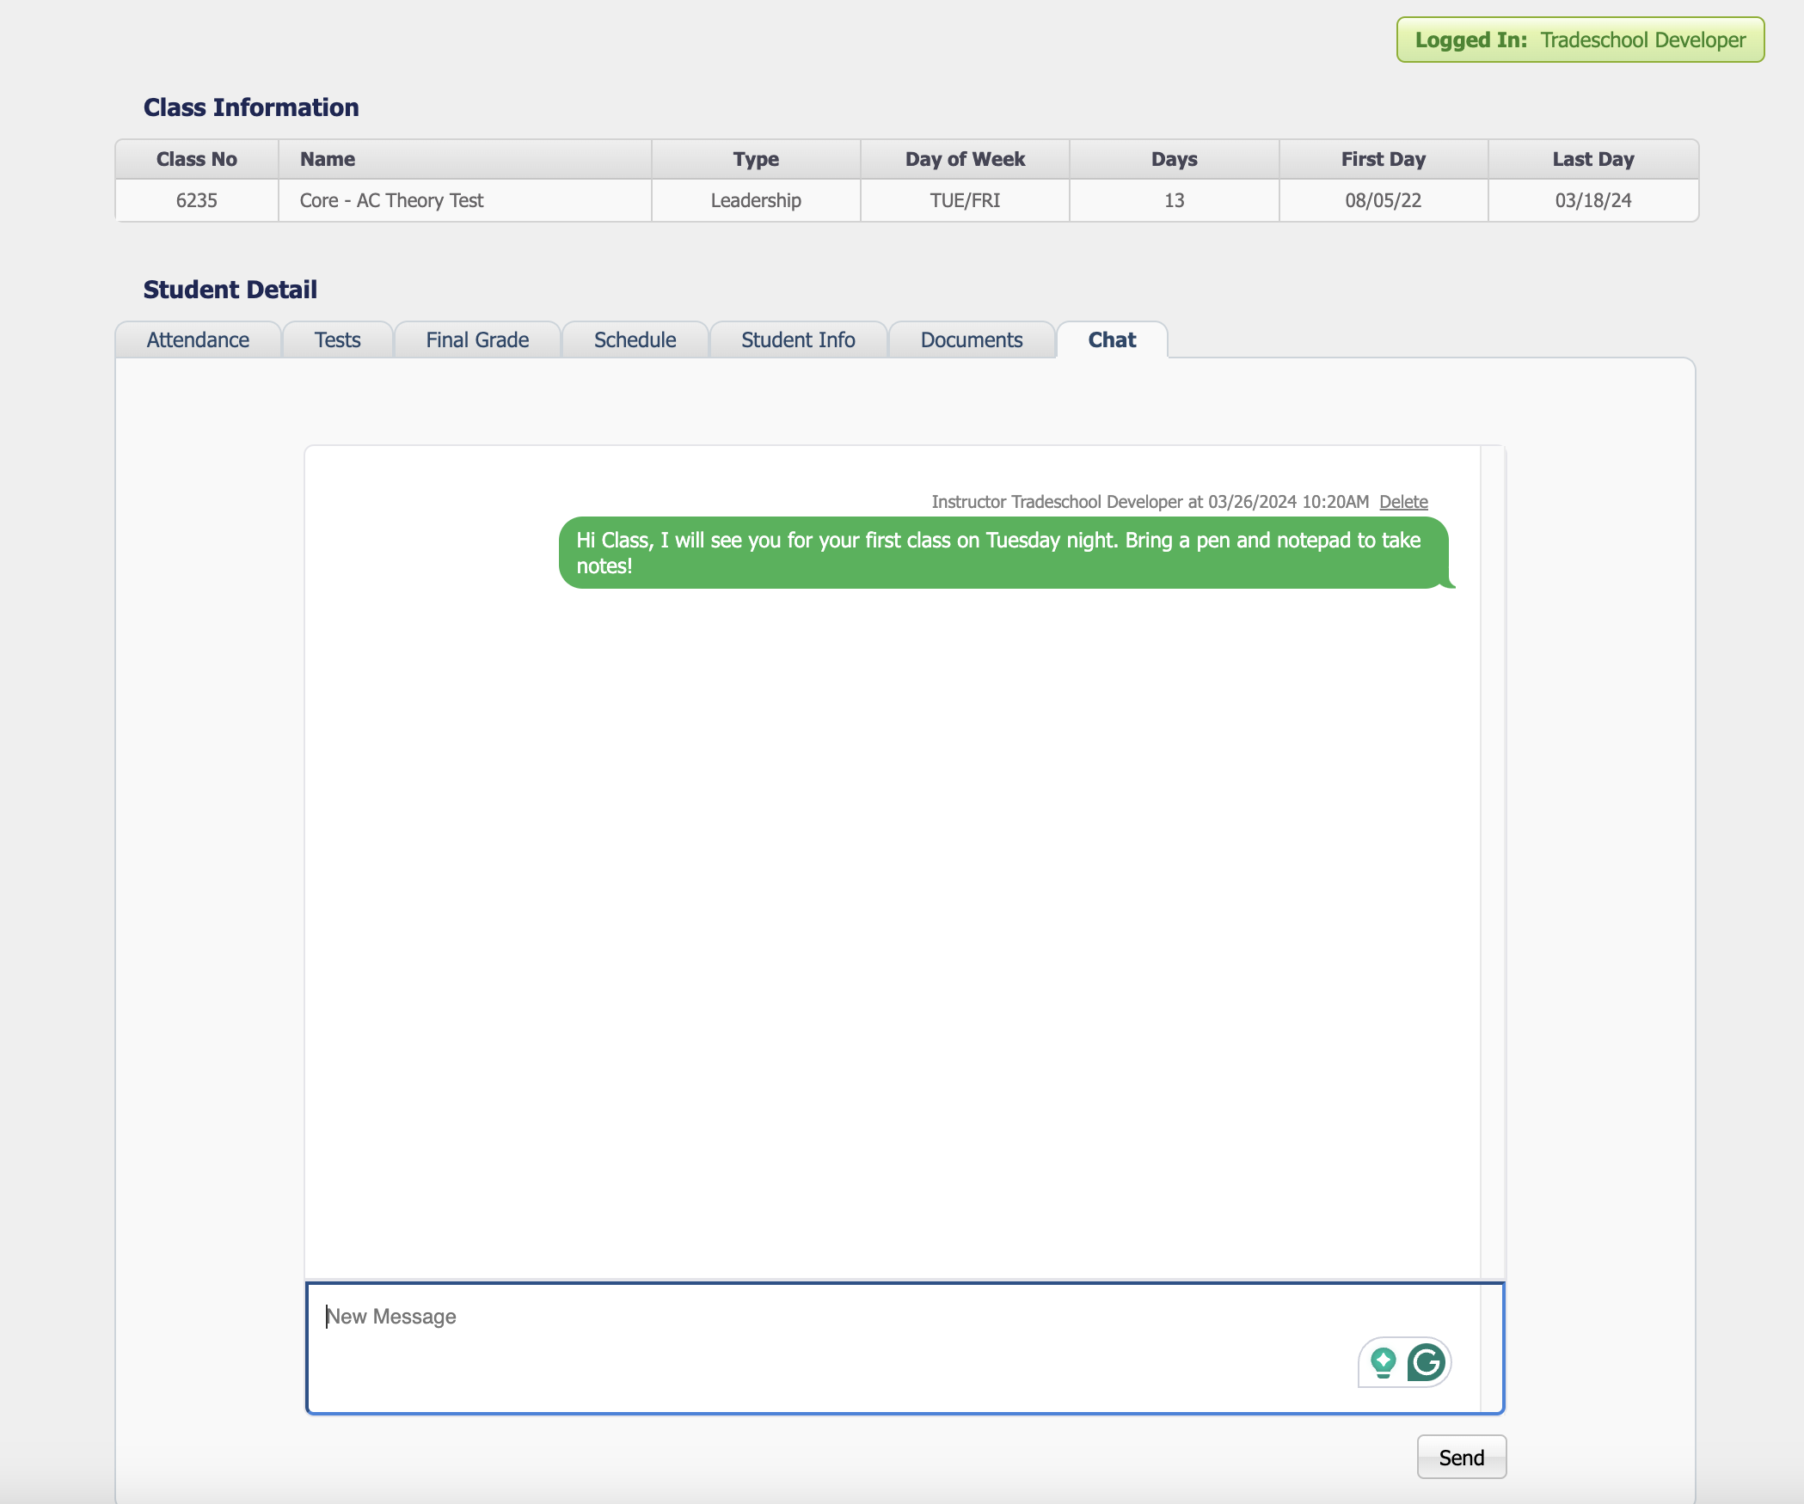
Task: Click the Days column header
Action: 1175,160
